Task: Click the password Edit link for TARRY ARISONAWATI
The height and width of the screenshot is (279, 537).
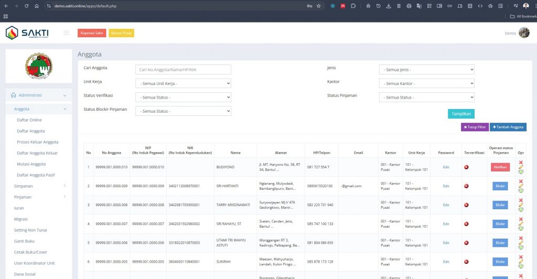Action: (x=446, y=205)
